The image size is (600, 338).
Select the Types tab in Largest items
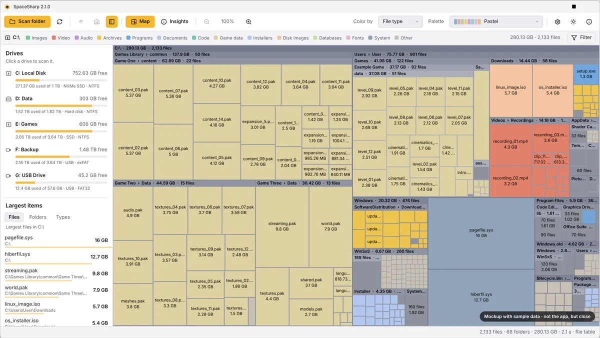(x=63, y=217)
